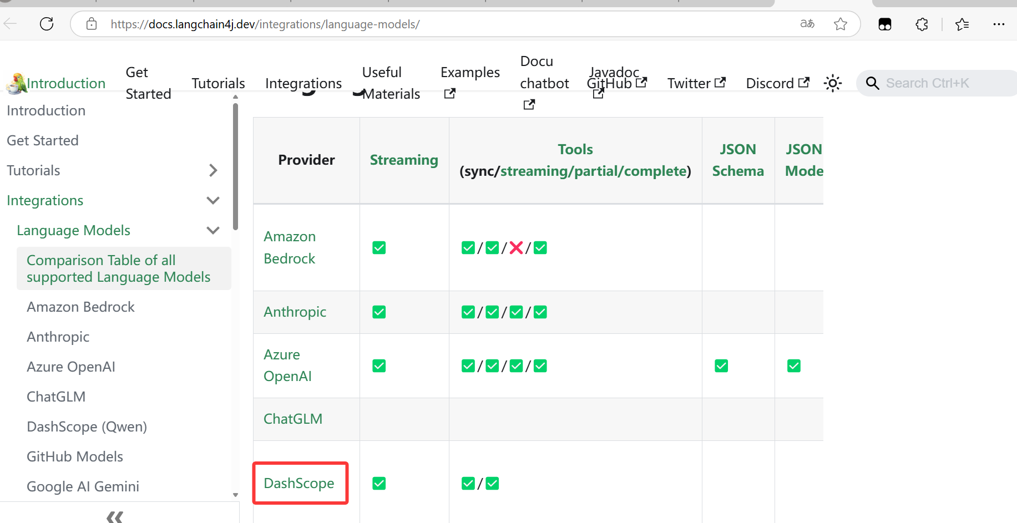Click the Streaming column header link
Screen dimensions: 1017x523
click(404, 160)
